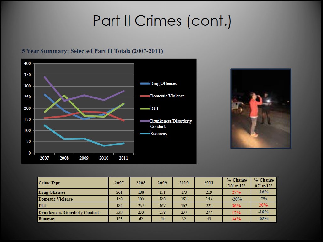The width and height of the screenshot is (323, 242).
Task: Click the '-16%' change cell
Action: coord(264,192)
